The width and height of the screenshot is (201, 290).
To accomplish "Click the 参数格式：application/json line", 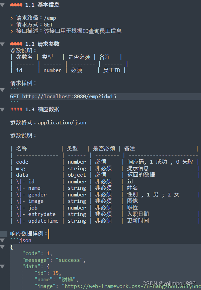I will click(x=48, y=122).
